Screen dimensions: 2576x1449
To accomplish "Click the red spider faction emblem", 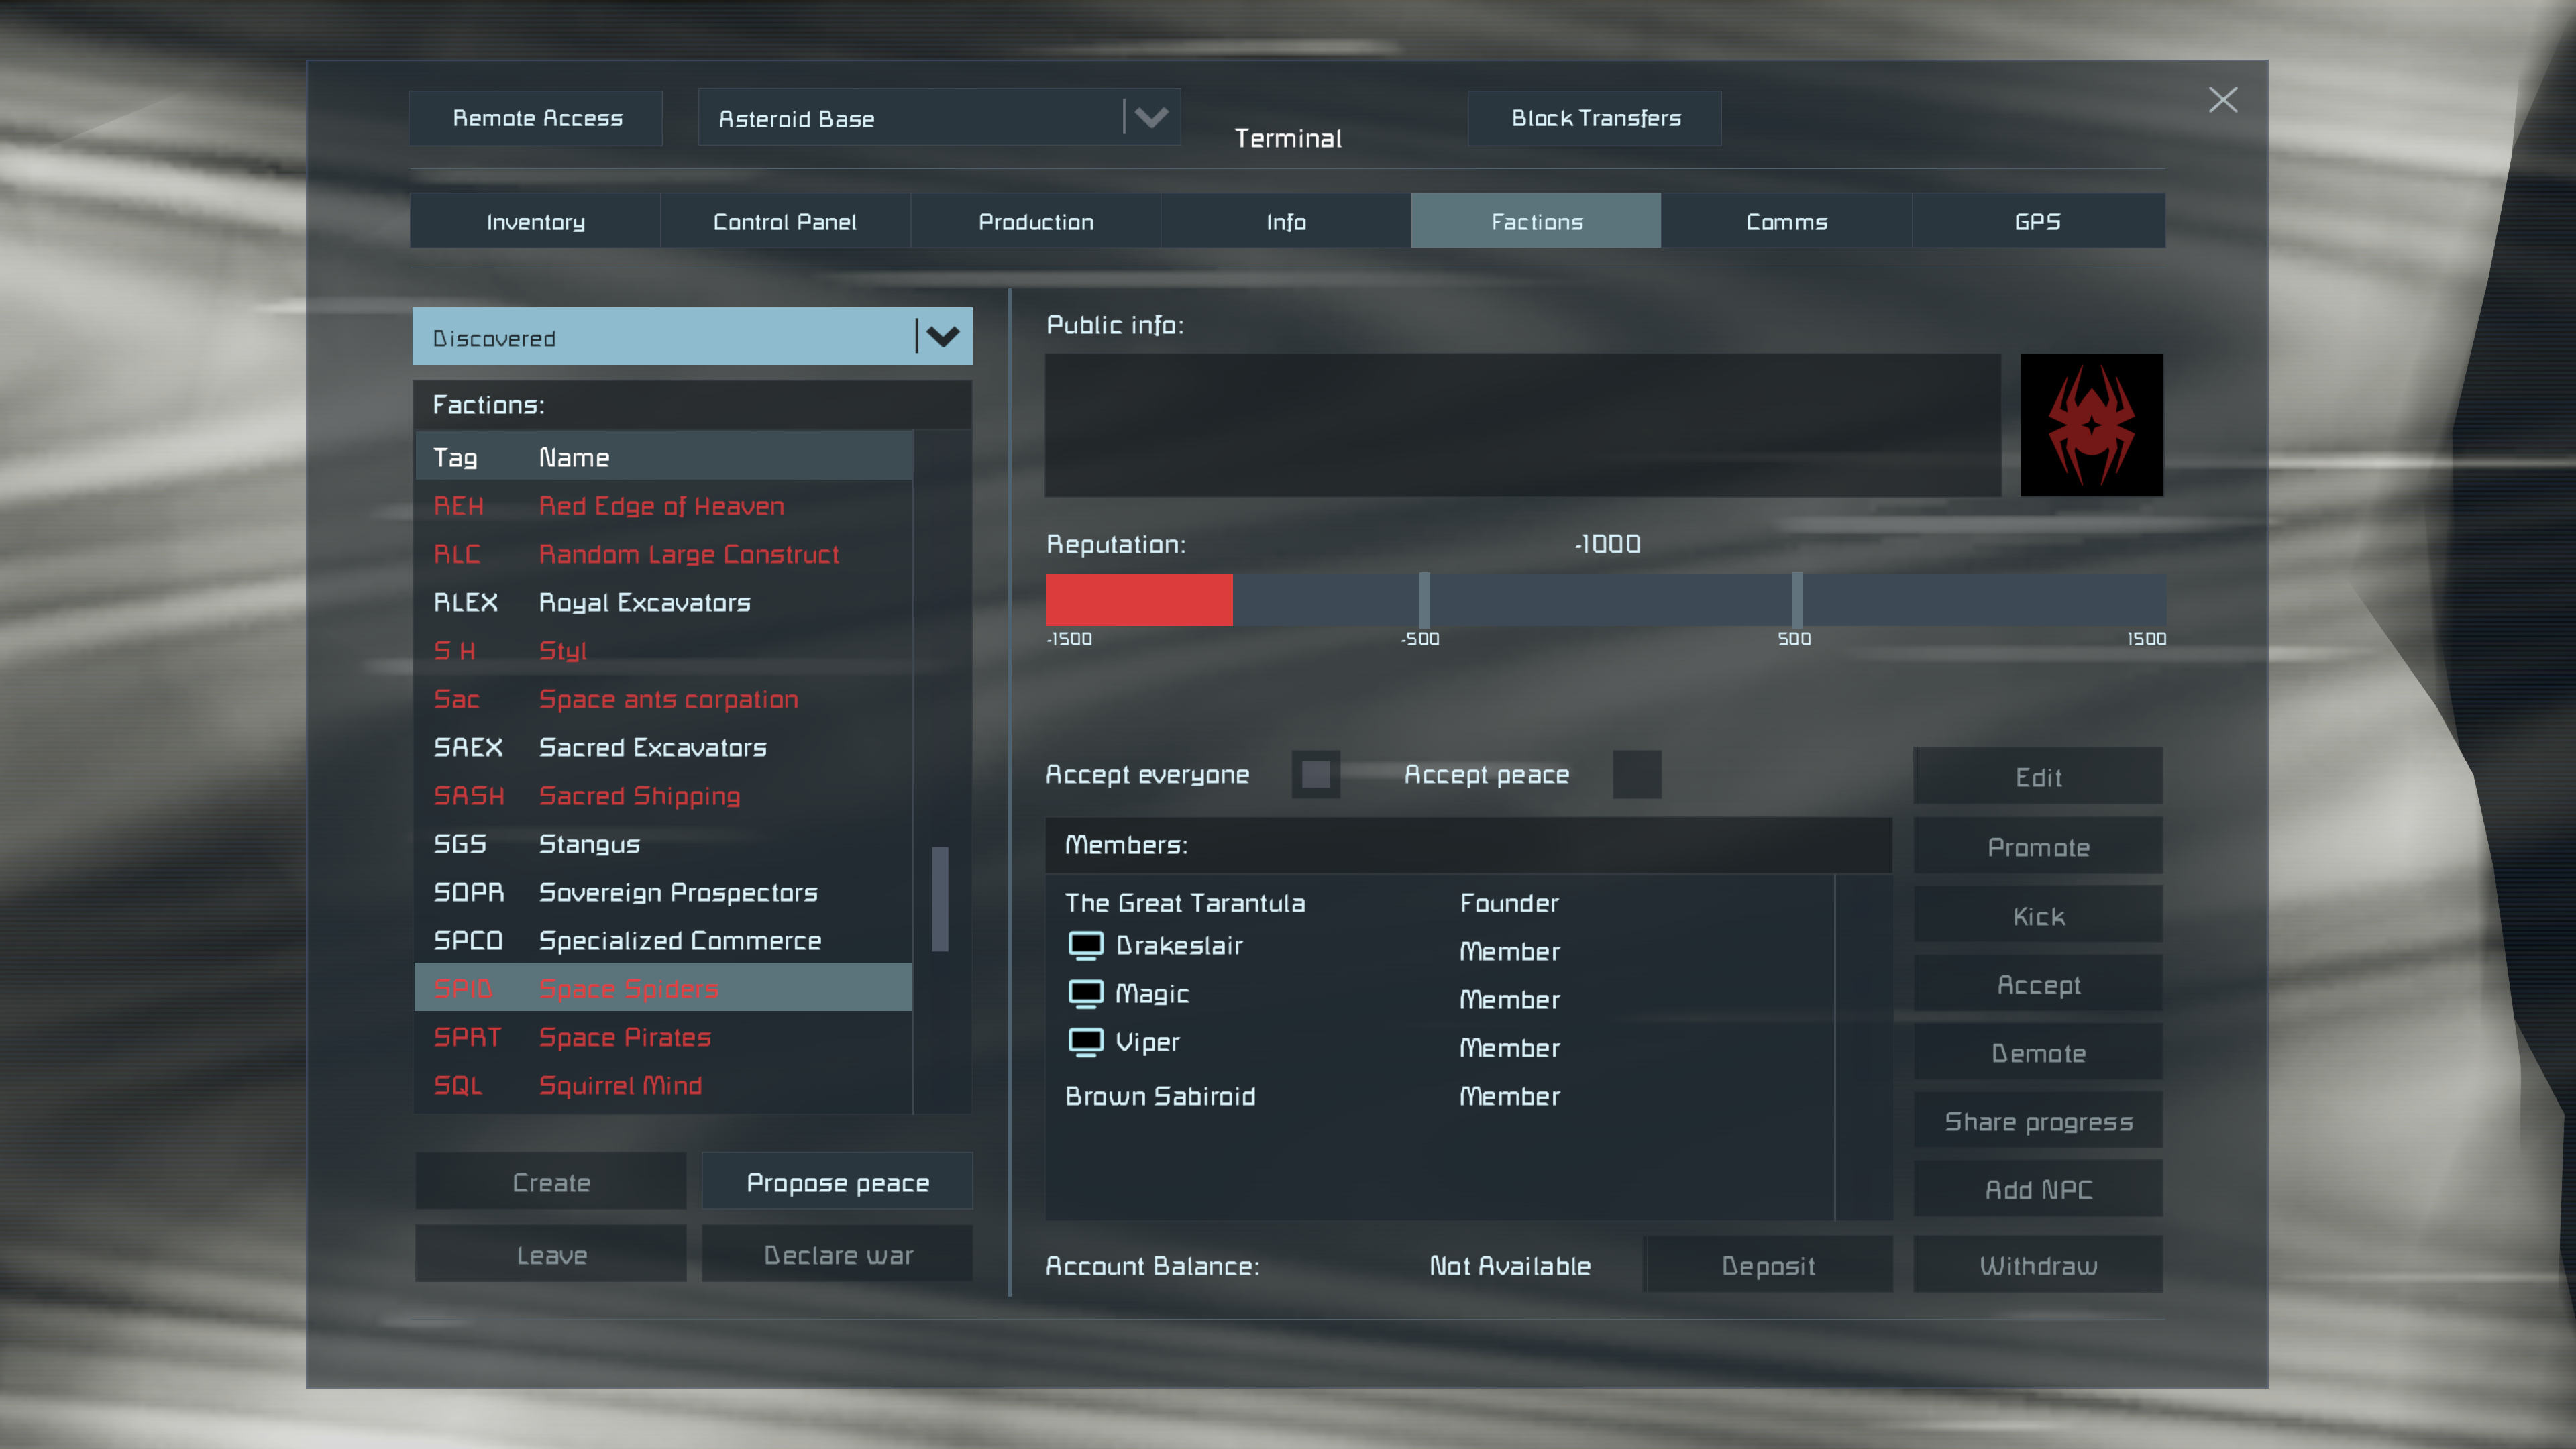I will (2090, 425).
